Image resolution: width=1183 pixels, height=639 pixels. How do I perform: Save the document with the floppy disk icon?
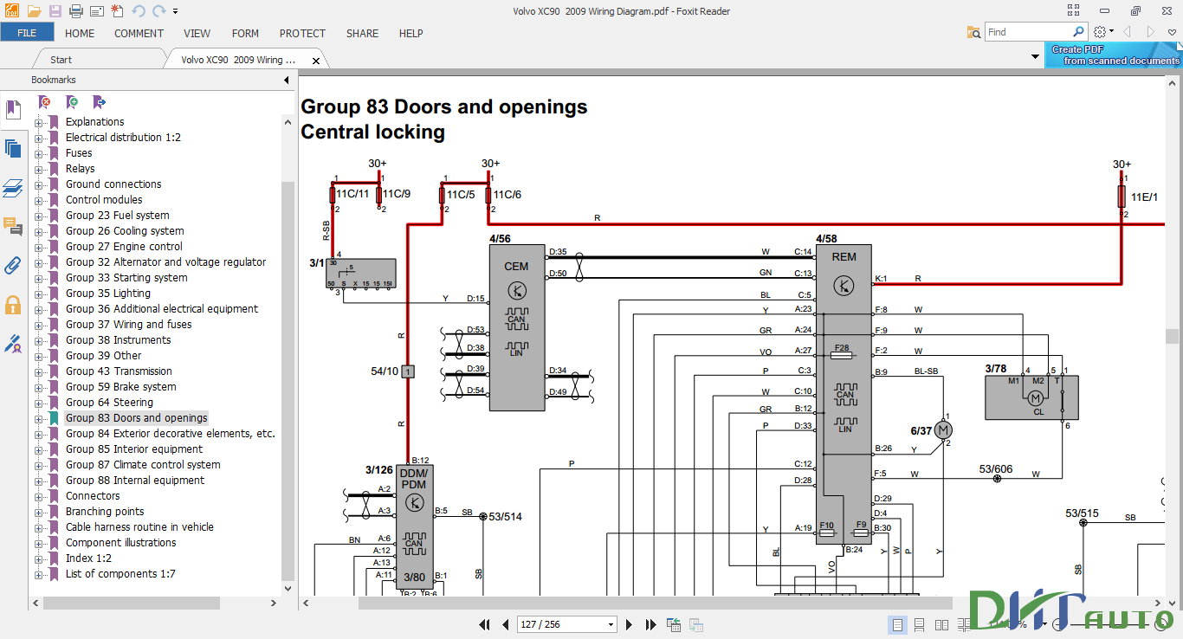pyautogui.click(x=55, y=11)
